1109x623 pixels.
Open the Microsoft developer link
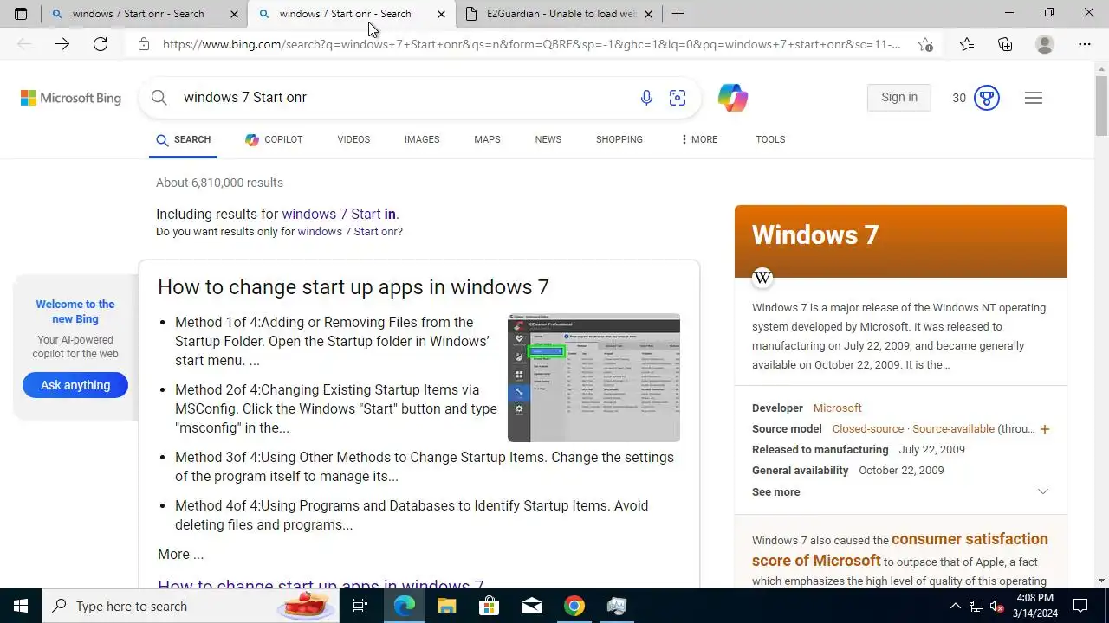click(x=837, y=408)
